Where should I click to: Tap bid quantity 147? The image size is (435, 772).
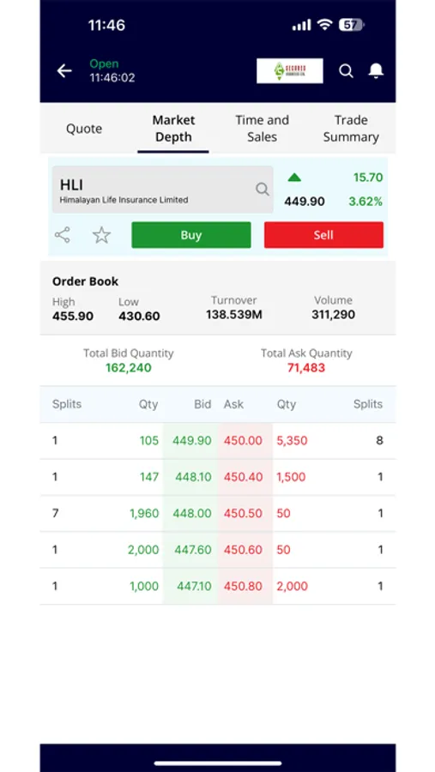tap(148, 477)
